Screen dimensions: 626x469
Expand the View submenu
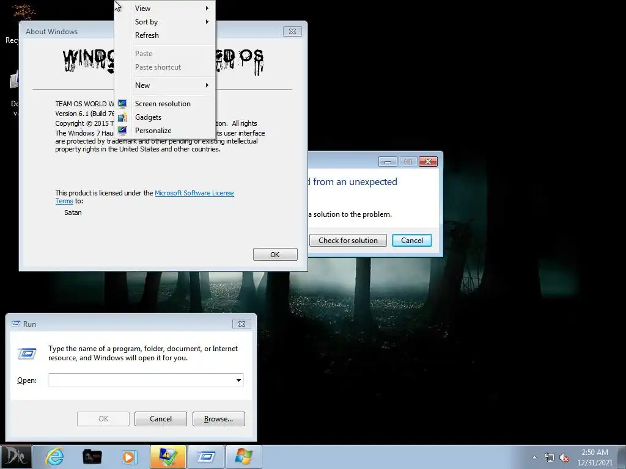click(165, 8)
